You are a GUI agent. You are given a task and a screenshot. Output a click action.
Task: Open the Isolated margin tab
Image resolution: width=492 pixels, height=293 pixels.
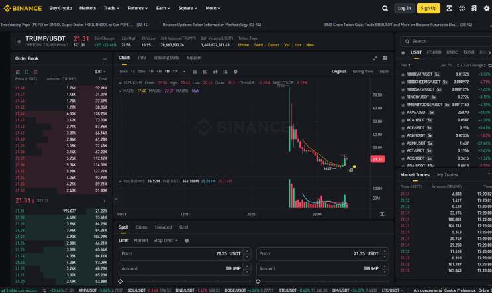coord(163,227)
